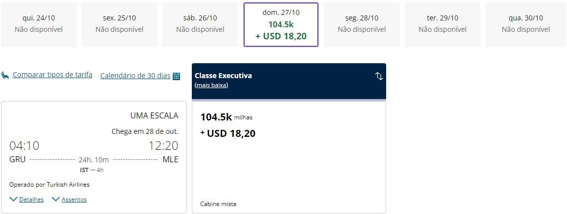The width and height of the screenshot is (567, 214).
Task: Choose the seg. 28/10 date tab
Action: pos(362,24)
